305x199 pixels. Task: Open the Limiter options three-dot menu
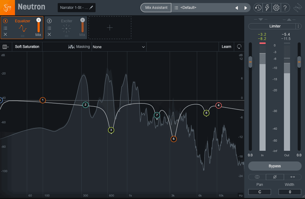click(298, 26)
